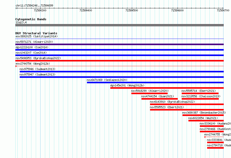Viewport: 231px width, 158px height.
Task: Click the red bar under nsv3333641
Action: click(x=215, y=142)
